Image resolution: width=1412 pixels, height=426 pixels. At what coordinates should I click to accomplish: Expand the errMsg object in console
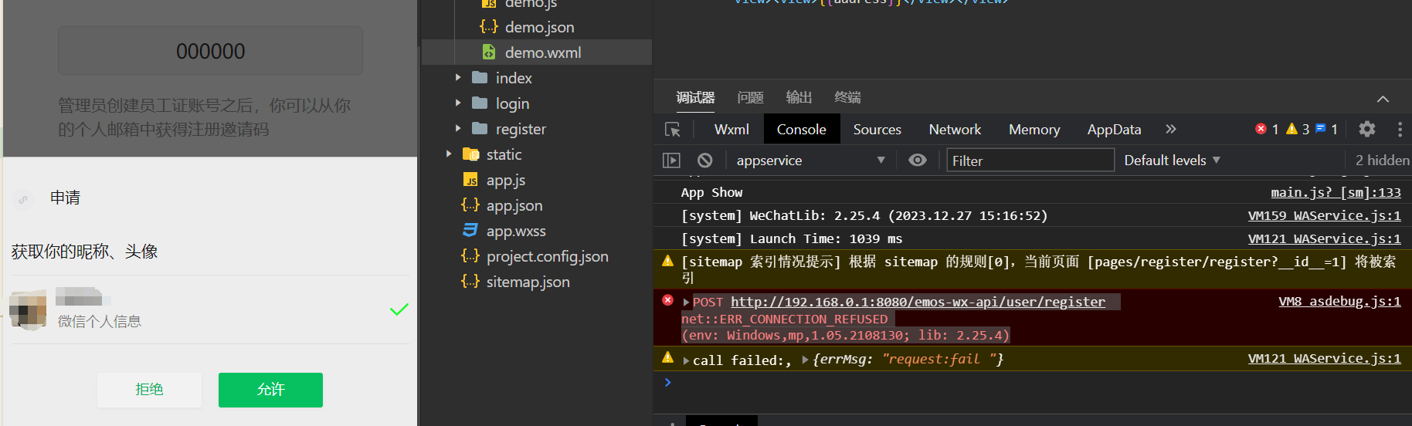[x=806, y=360]
